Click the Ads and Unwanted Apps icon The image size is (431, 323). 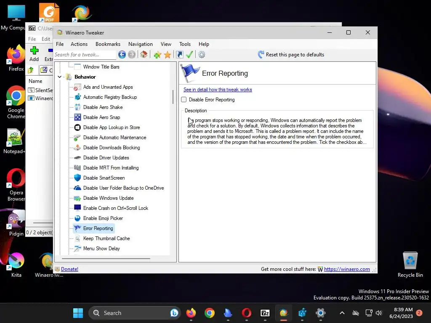pos(77,87)
